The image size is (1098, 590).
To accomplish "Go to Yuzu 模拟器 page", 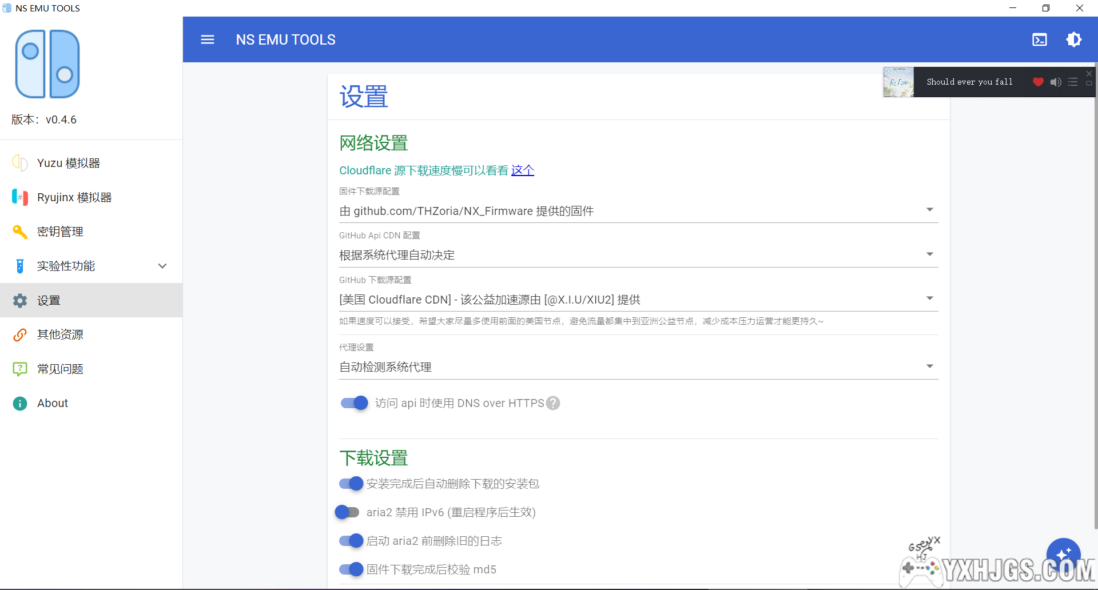I will pyautogui.click(x=69, y=163).
